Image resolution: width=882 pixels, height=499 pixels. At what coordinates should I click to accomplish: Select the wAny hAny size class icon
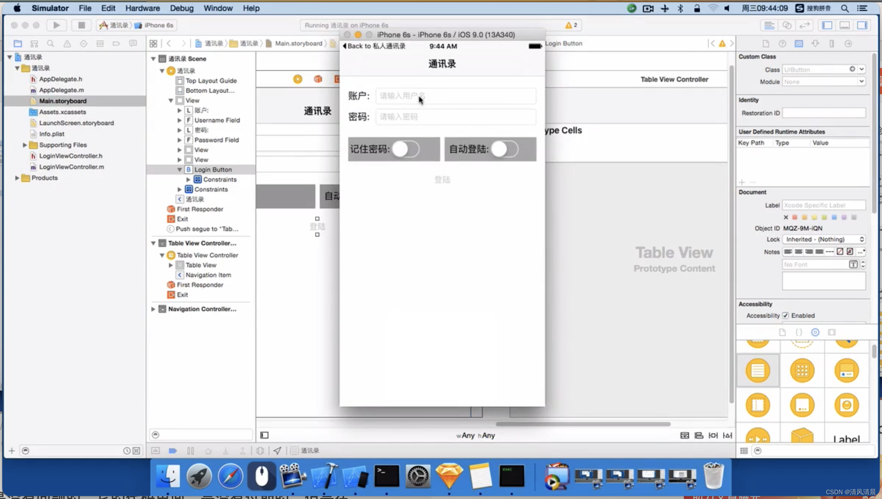(x=474, y=435)
